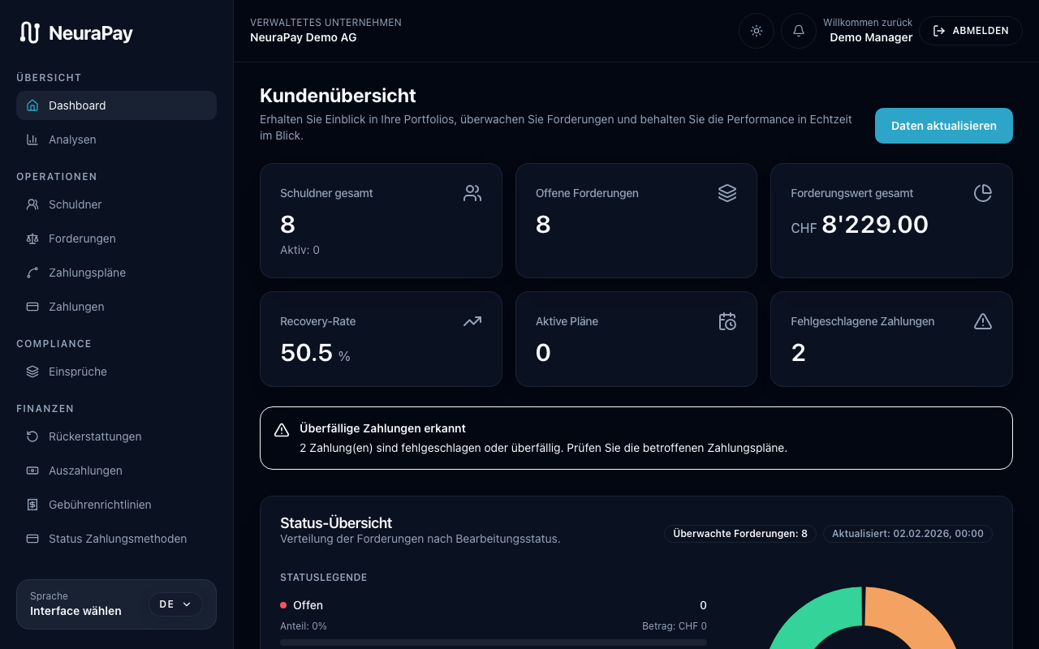Click the Gebührenrichtlinien receipt icon
Image resolution: width=1039 pixels, height=649 pixels.
(32, 505)
